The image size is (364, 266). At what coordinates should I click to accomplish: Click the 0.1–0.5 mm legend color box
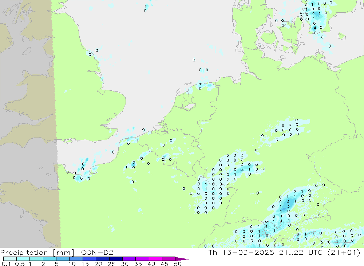[x=10, y=259]
